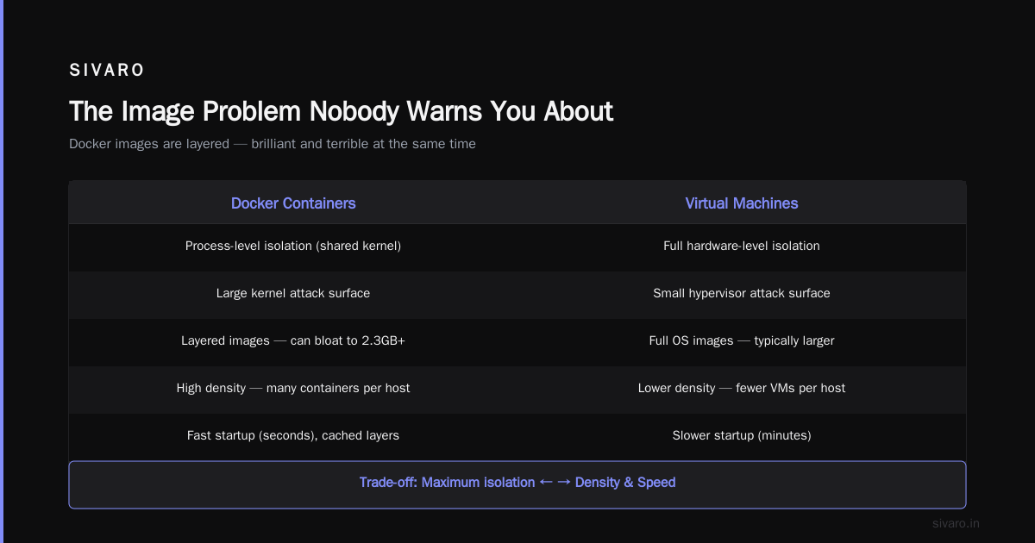Click 'Process-level isolation (shared kernel)' cell
This screenshot has width=1035, height=543.
coord(293,246)
